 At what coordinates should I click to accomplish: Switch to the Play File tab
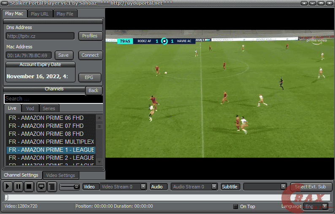(x=65, y=14)
